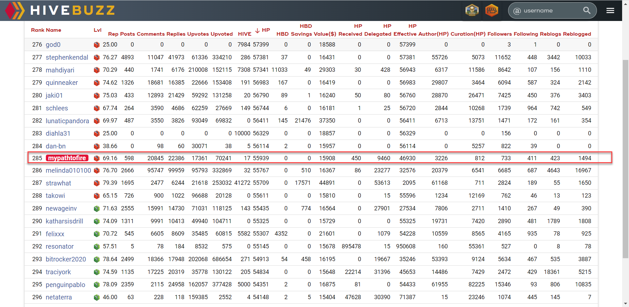629x307 pixels.
Task: Click the level badge icon for takowi
Action: [97, 196]
